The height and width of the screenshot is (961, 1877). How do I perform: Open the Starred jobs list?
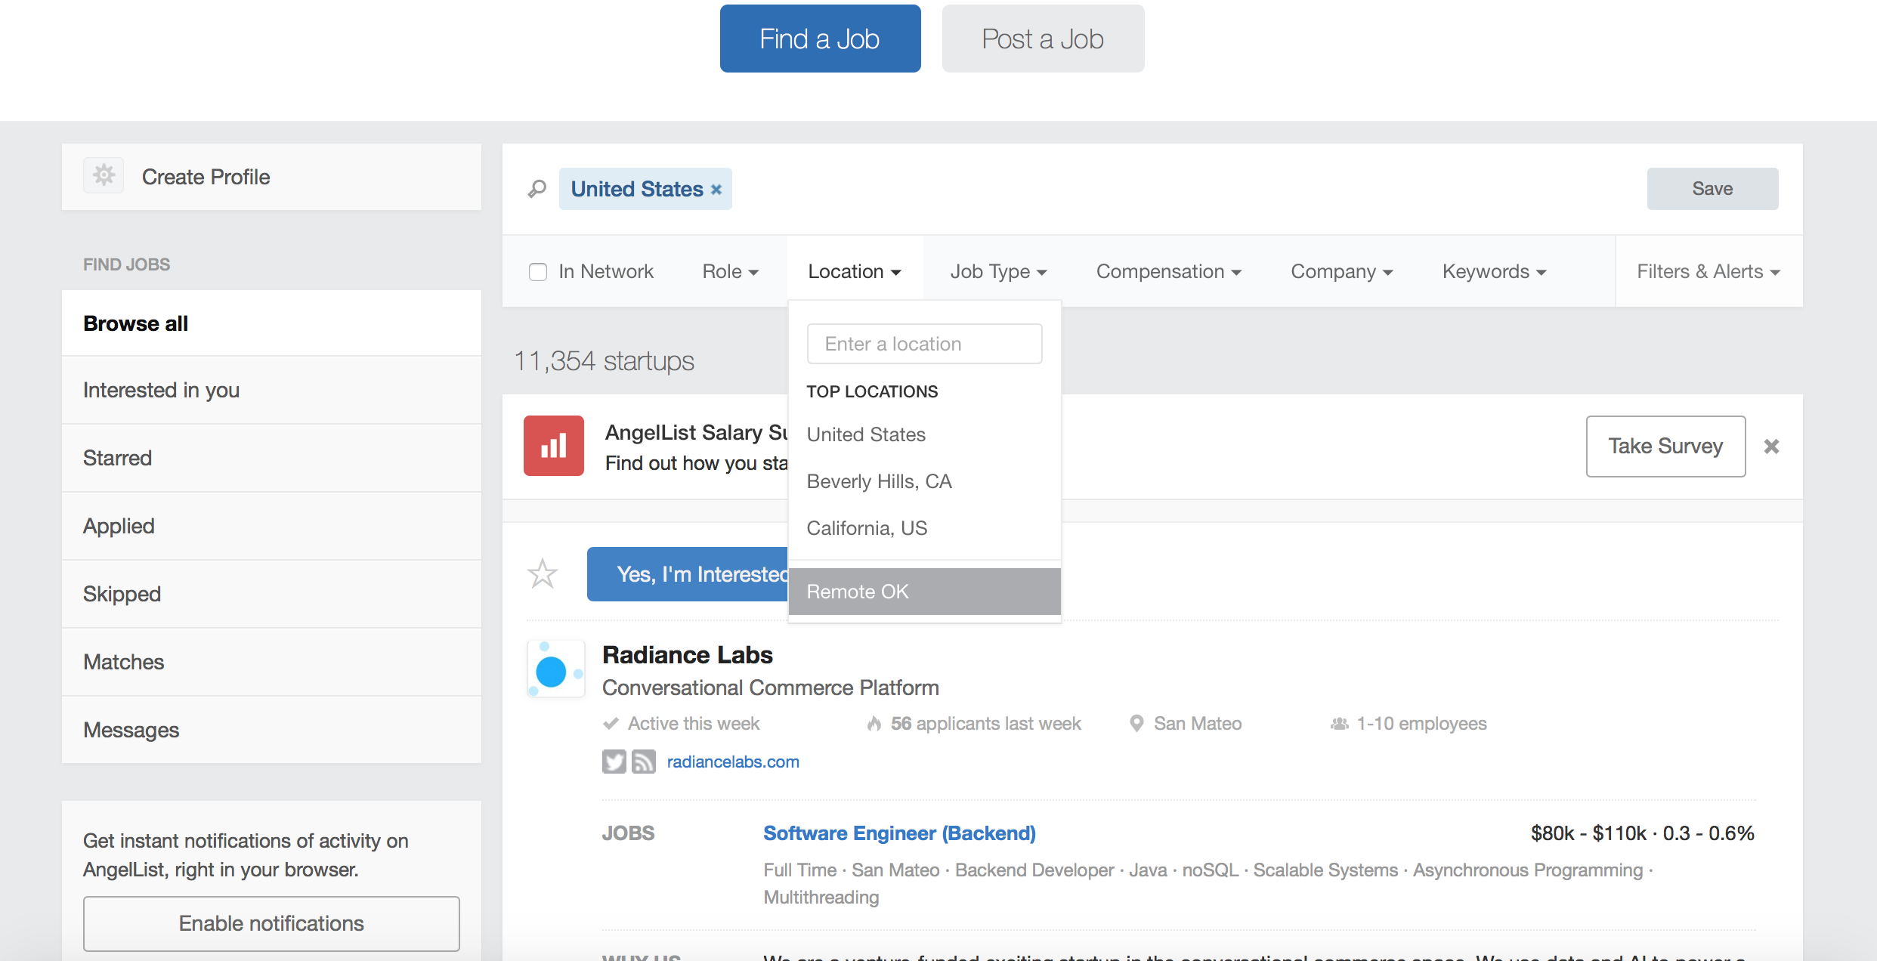tap(271, 458)
